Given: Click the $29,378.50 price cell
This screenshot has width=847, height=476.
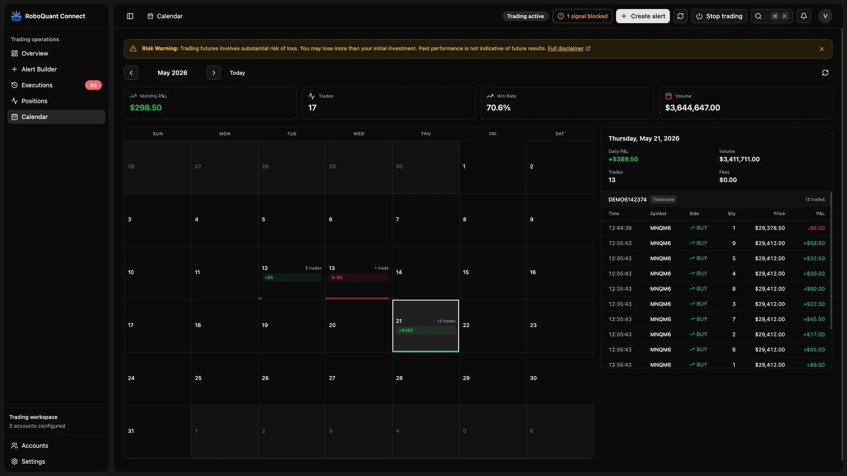Looking at the screenshot, I should pyautogui.click(x=769, y=228).
